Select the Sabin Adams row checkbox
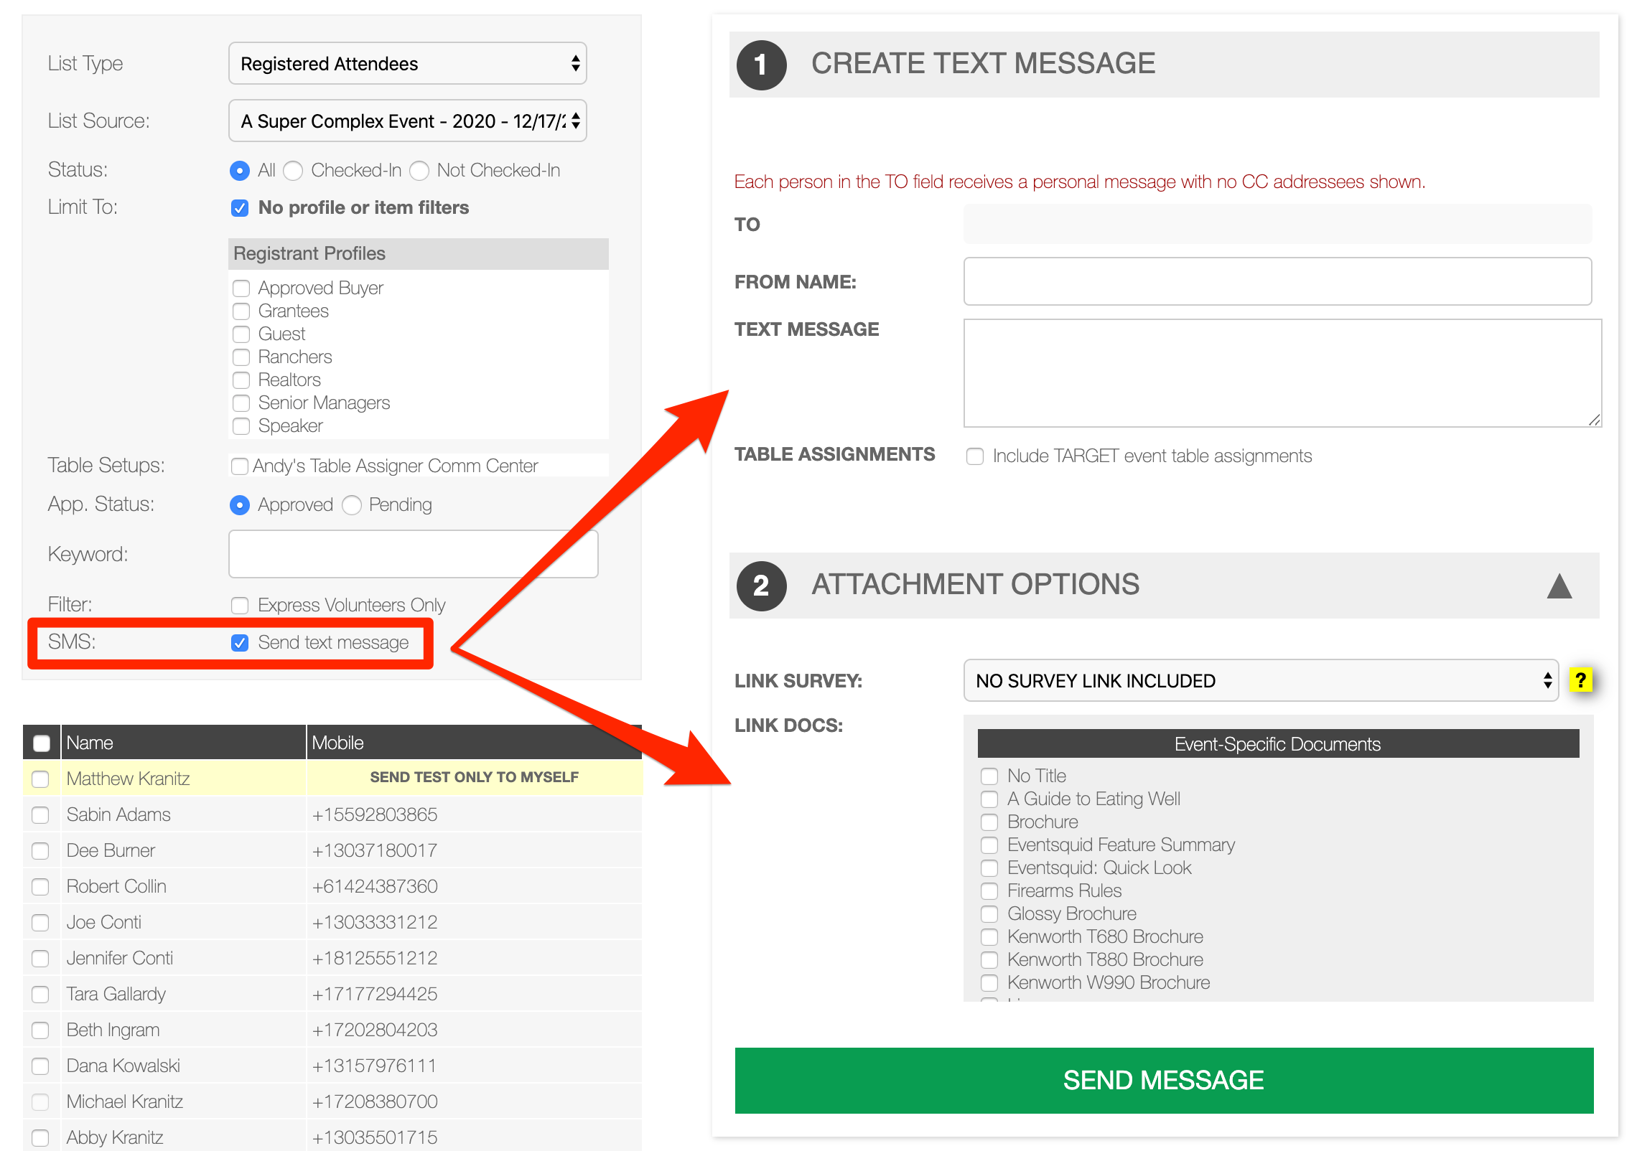The width and height of the screenshot is (1637, 1151). point(40,815)
